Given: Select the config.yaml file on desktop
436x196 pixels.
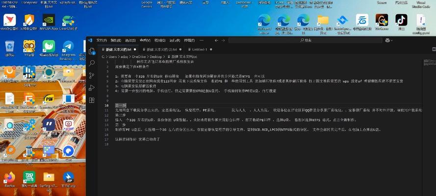Looking at the screenshot, I should click(x=421, y=24).
